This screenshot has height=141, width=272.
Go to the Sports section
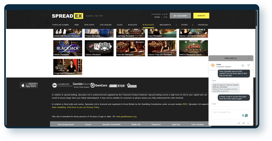click(x=184, y=25)
